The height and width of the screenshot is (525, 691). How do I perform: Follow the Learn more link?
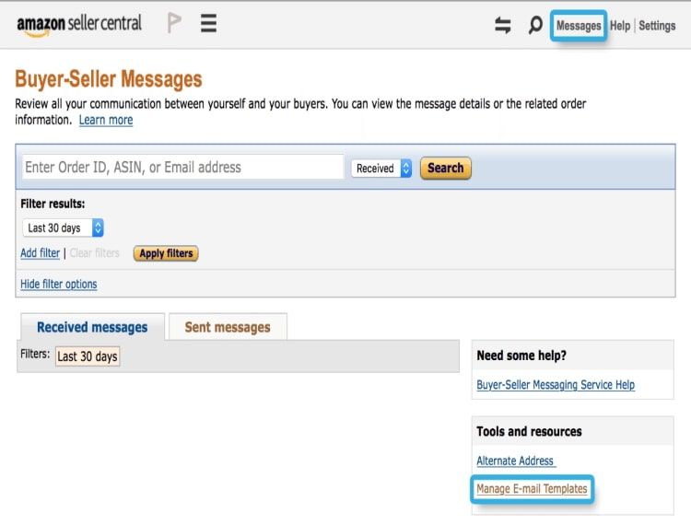[x=106, y=120]
